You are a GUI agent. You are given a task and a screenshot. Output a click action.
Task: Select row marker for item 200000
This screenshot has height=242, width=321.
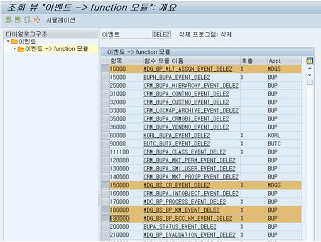105,227
